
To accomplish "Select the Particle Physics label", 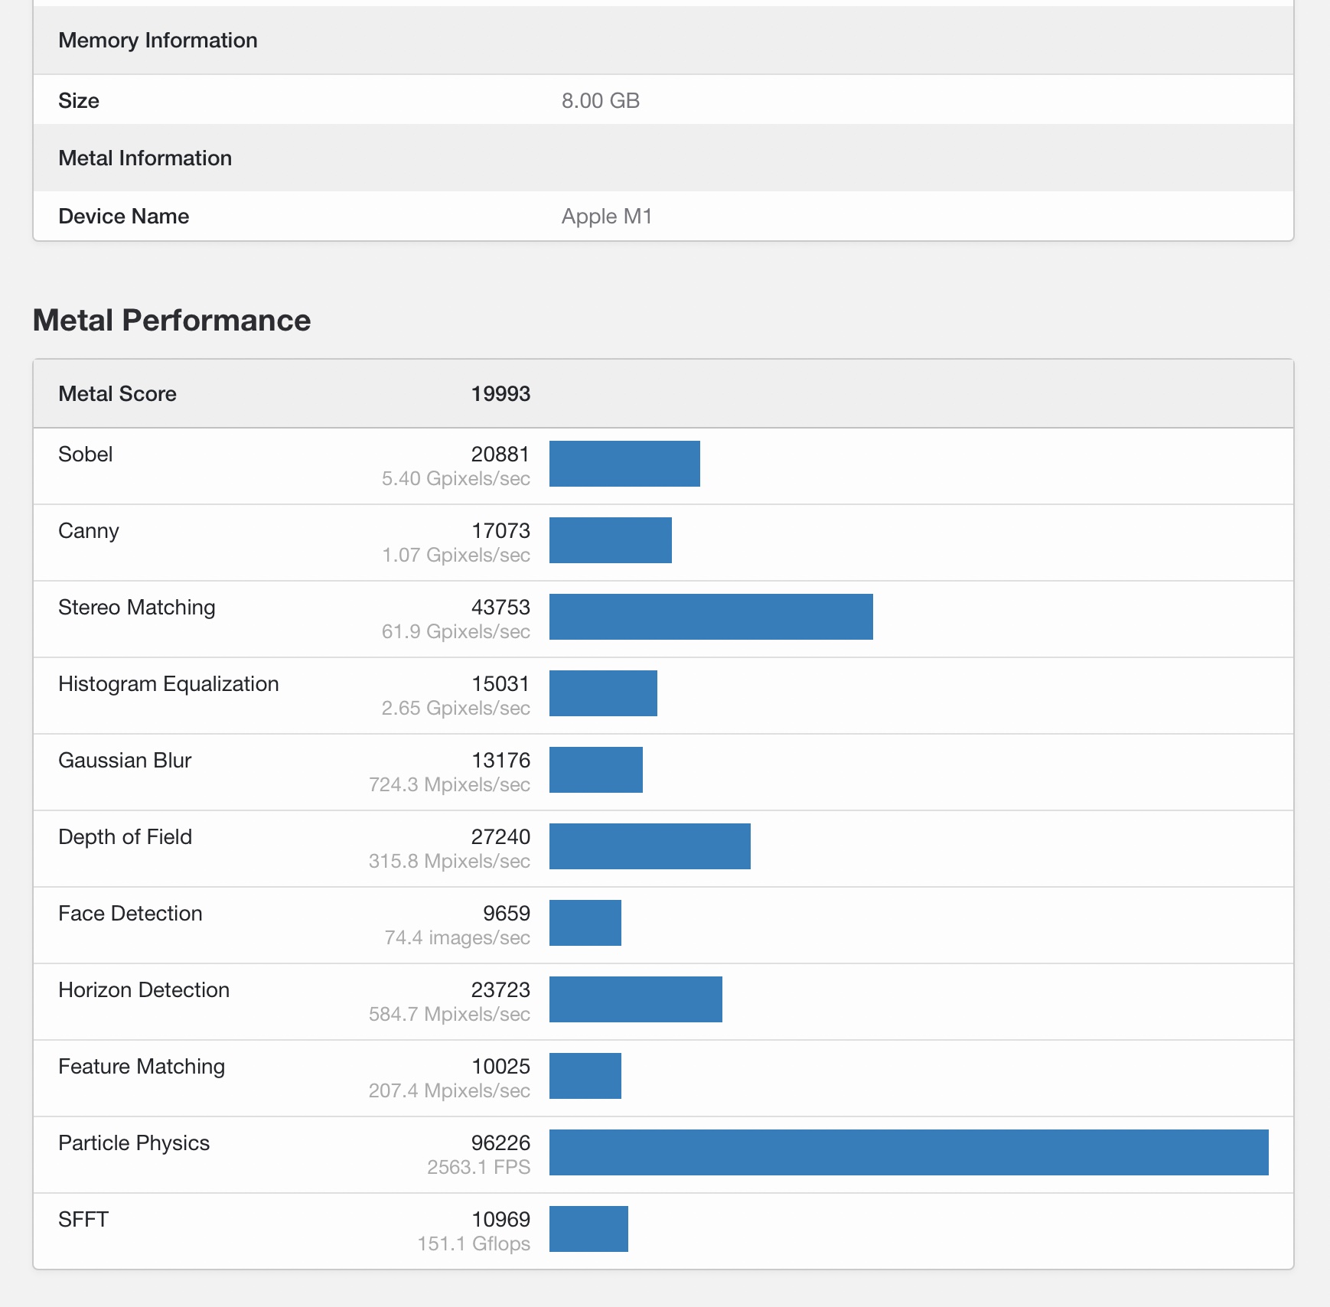I will tap(134, 1143).
